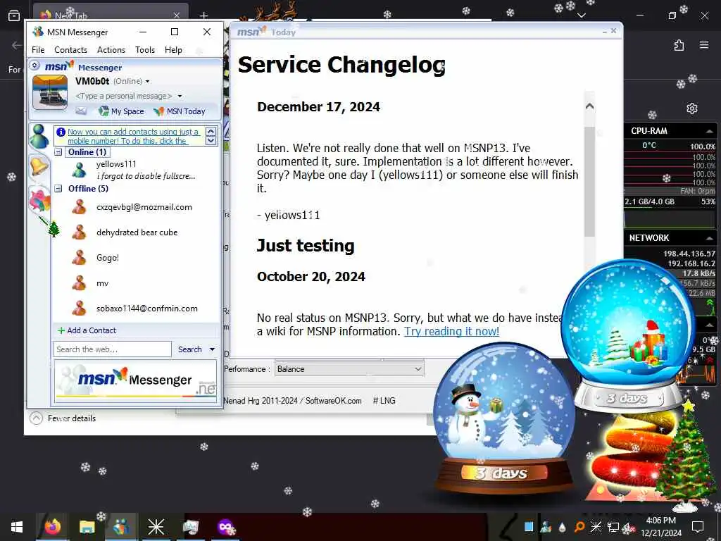This screenshot has width=721, height=541.
Task: Open File Explorer from the taskbar
Action: 87,527
